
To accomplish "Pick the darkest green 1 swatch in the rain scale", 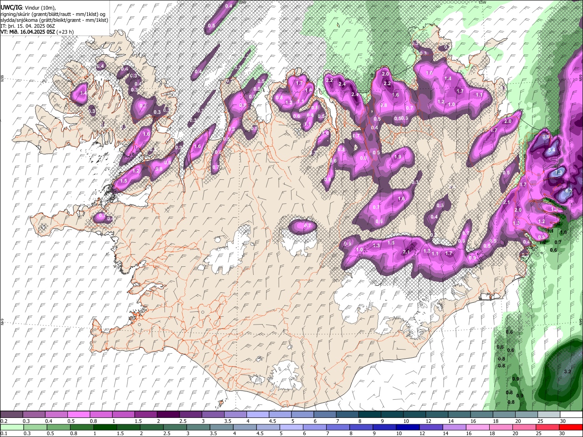I will [x=105, y=427].
